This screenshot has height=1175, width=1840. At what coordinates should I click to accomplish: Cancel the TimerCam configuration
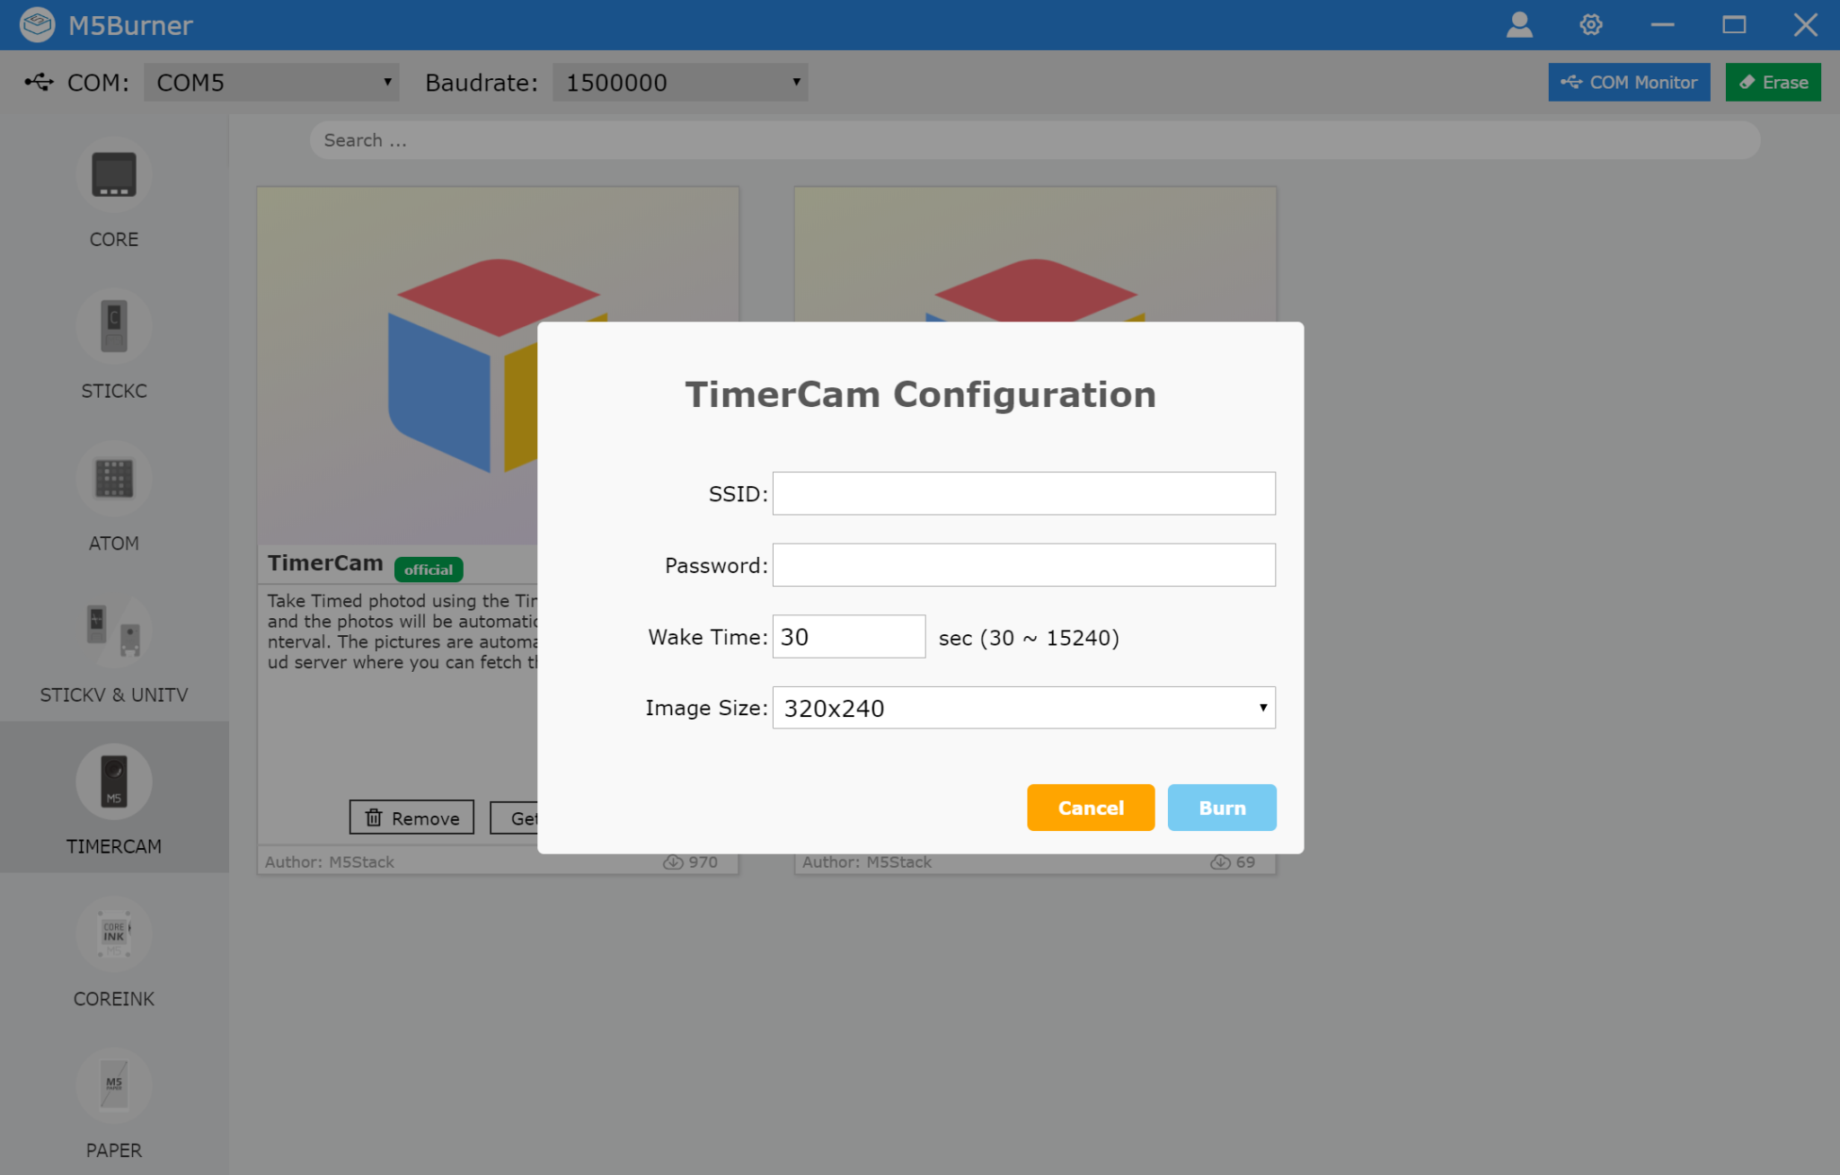click(x=1090, y=808)
